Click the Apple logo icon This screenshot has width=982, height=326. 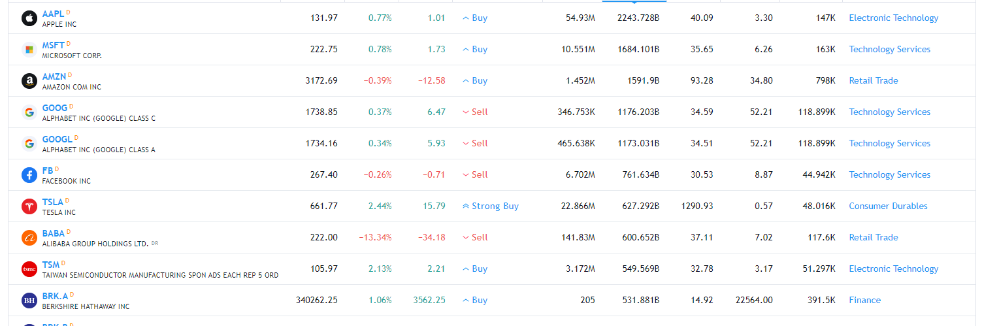point(29,18)
